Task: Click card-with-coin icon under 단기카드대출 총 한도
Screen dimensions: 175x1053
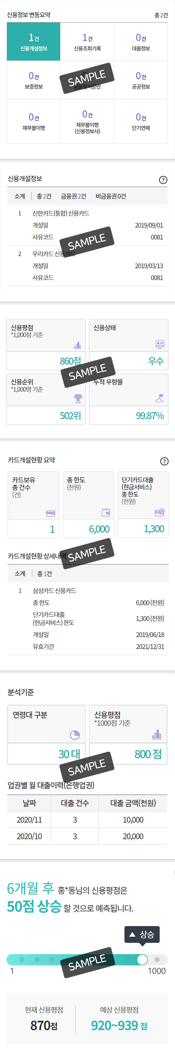Action: tap(160, 512)
